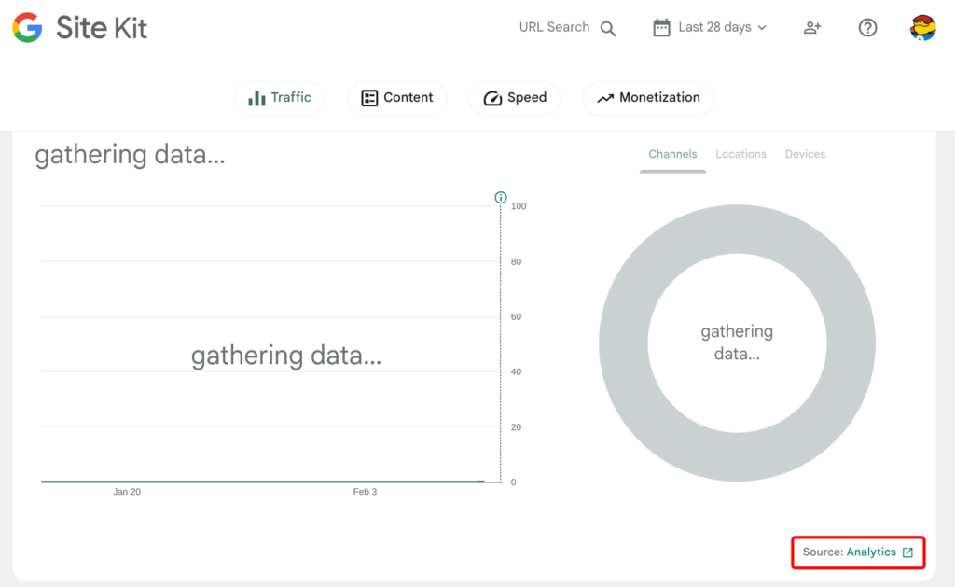Open the user account avatar
Viewport: 955px width, 587px height.
[x=922, y=28]
